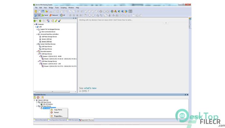This screenshot has width=225, height=128.
Task: Open the what's new link
Action: pyautogui.click(x=90, y=88)
